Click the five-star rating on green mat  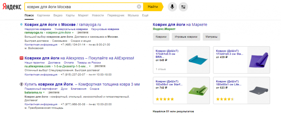click(x=165, y=99)
